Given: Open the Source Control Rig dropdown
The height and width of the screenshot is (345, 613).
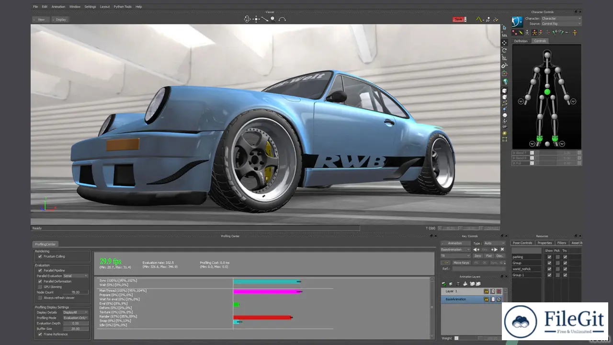Looking at the screenshot, I should pos(561,23).
